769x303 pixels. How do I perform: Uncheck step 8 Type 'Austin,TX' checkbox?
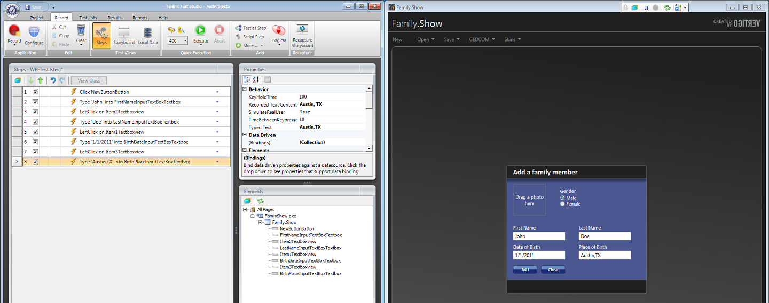coord(36,162)
